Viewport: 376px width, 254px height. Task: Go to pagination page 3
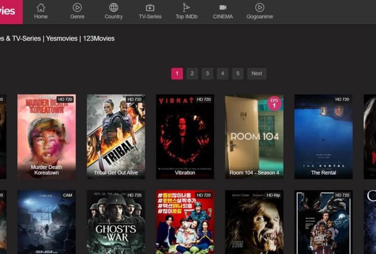pyautogui.click(x=207, y=73)
